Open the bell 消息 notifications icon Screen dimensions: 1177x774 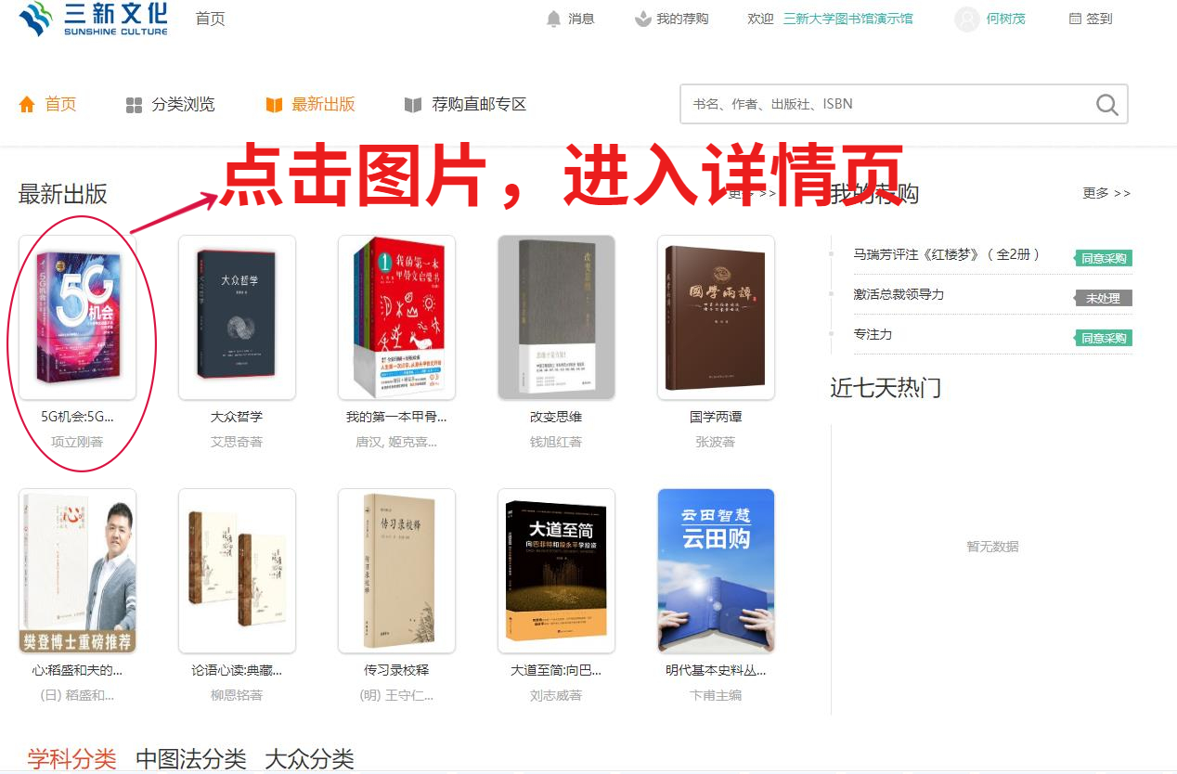pyautogui.click(x=554, y=19)
